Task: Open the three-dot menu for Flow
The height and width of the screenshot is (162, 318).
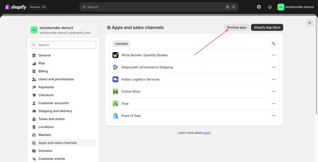Action: tap(273, 103)
